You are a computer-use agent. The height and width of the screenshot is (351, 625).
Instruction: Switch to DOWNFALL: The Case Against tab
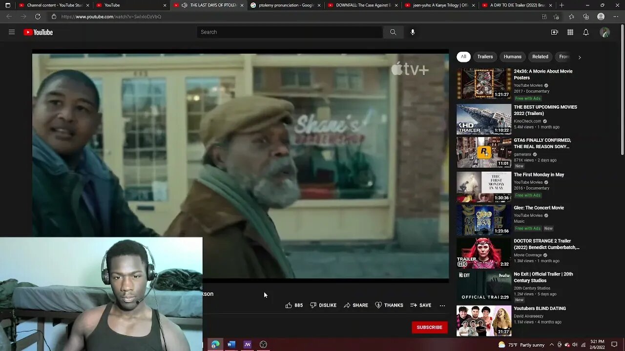pyautogui.click(x=363, y=5)
